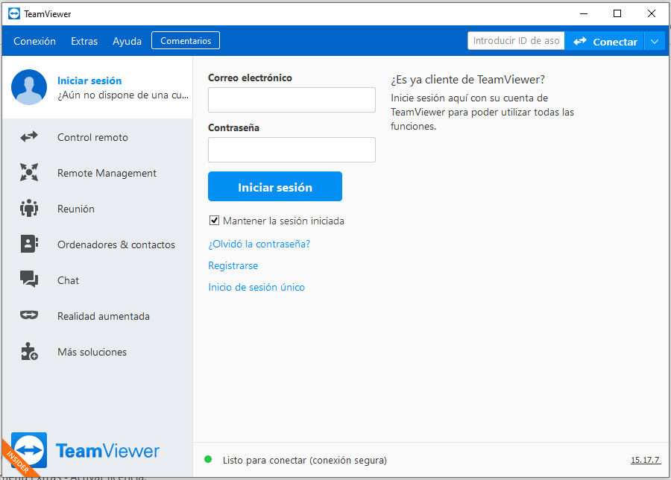Click the Realidad aumentada glasses icon
The height and width of the screenshot is (480, 671).
coord(29,315)
